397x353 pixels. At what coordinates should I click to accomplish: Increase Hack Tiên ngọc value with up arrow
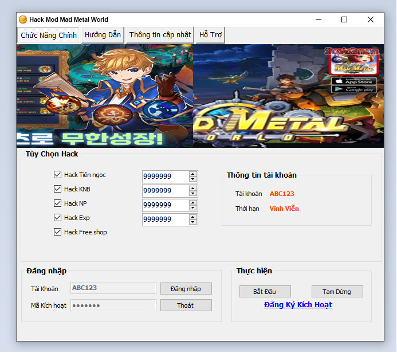(x=193, y=174)
